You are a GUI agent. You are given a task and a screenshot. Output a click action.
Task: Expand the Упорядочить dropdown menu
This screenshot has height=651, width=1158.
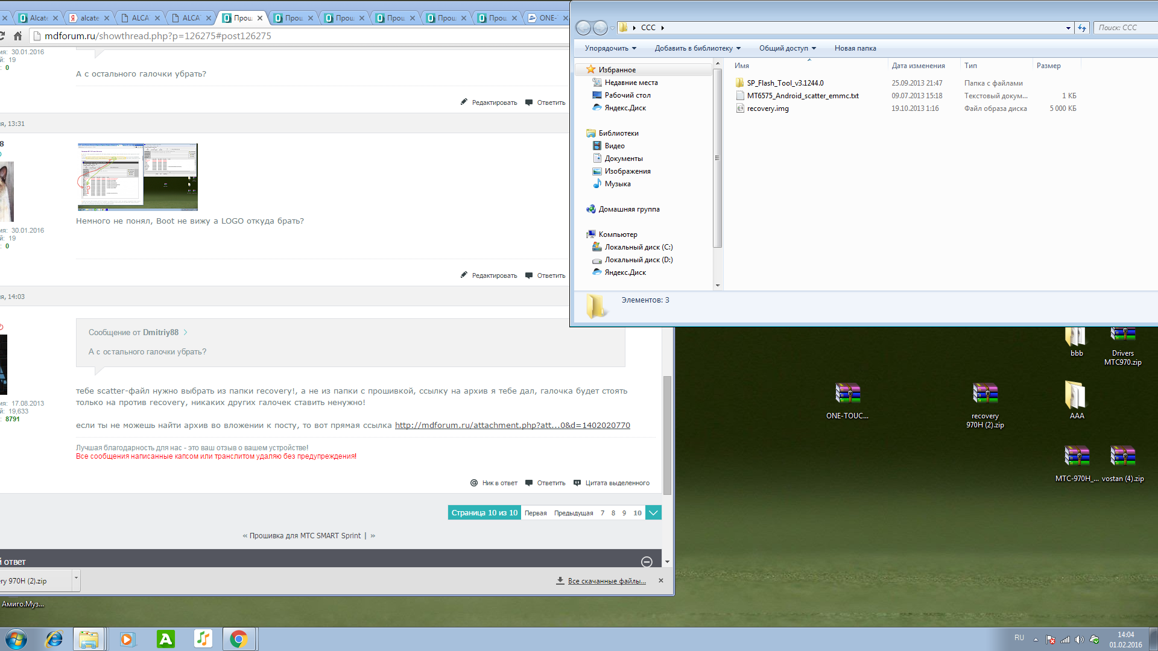pyautogui.click(x=610, y=48)
